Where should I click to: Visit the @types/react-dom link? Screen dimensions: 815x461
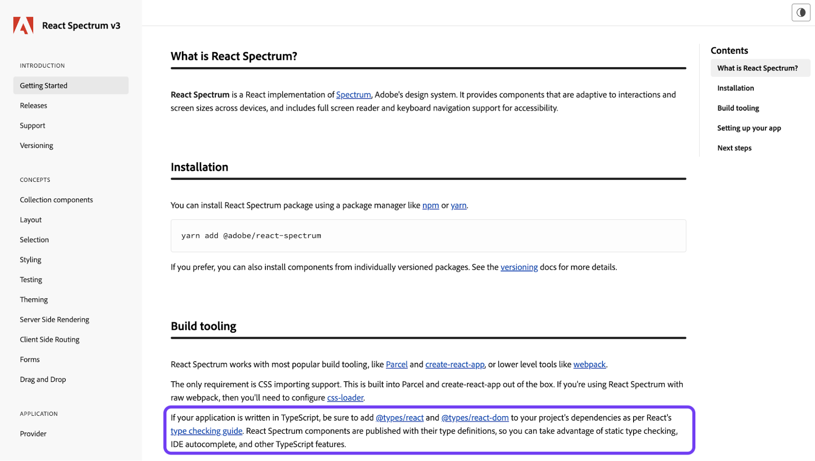[x=475, y=418]
